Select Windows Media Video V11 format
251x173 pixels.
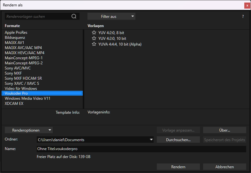tap(27, 98)
